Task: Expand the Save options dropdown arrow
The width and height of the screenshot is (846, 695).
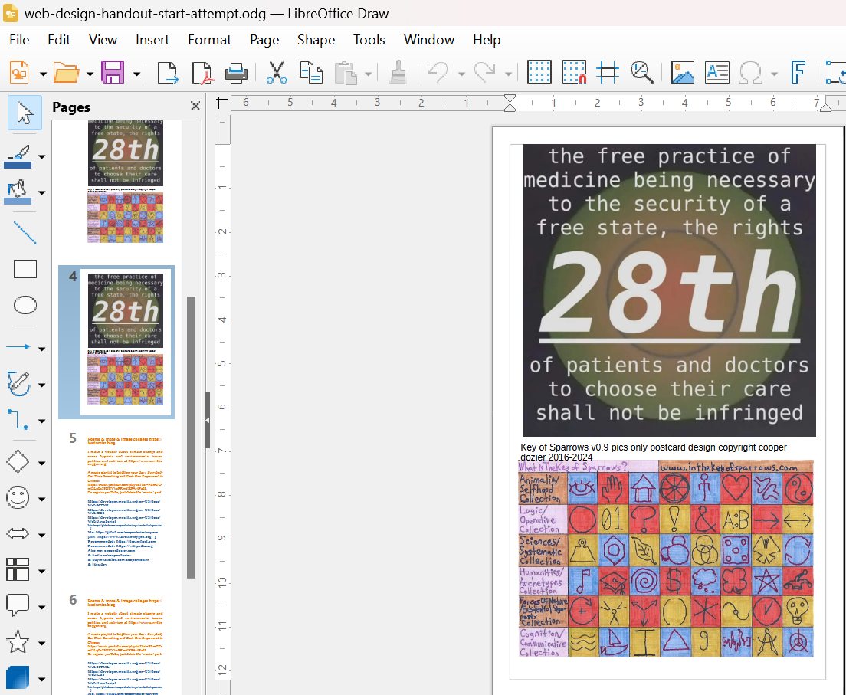Action: [x=136, y=74]
